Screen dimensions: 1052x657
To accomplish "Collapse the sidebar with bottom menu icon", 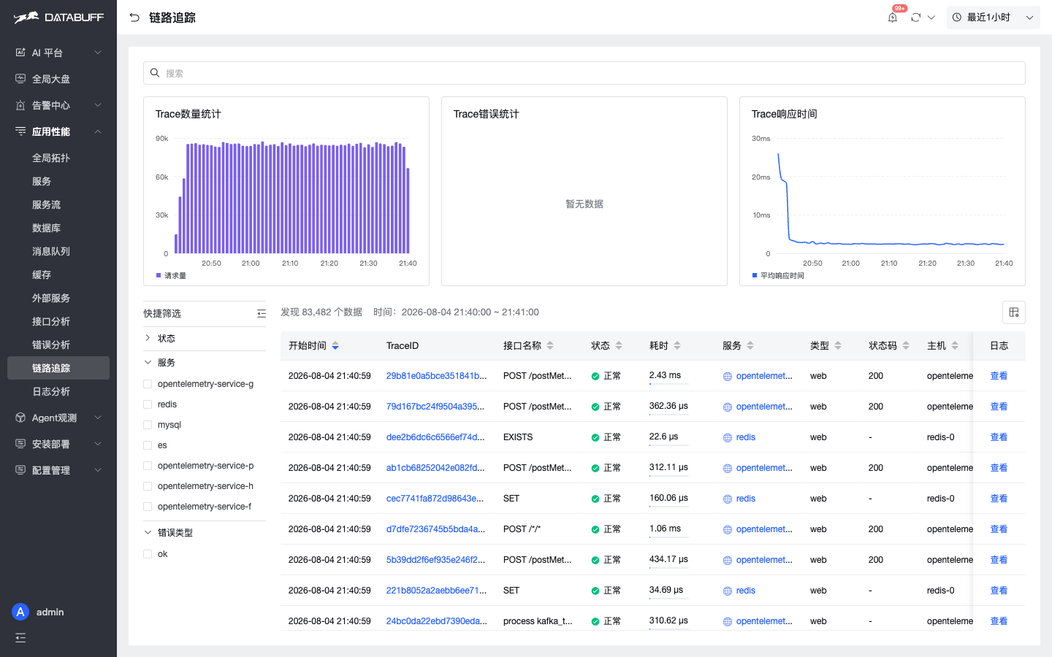I will [x=20, y=638].
